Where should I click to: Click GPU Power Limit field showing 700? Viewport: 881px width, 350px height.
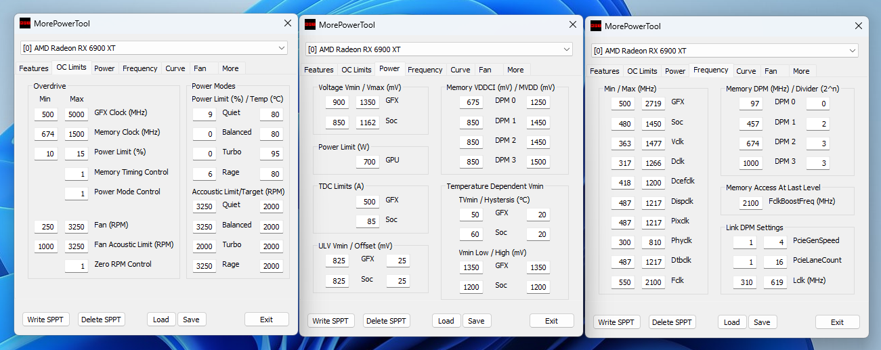[x=368, y=162]
